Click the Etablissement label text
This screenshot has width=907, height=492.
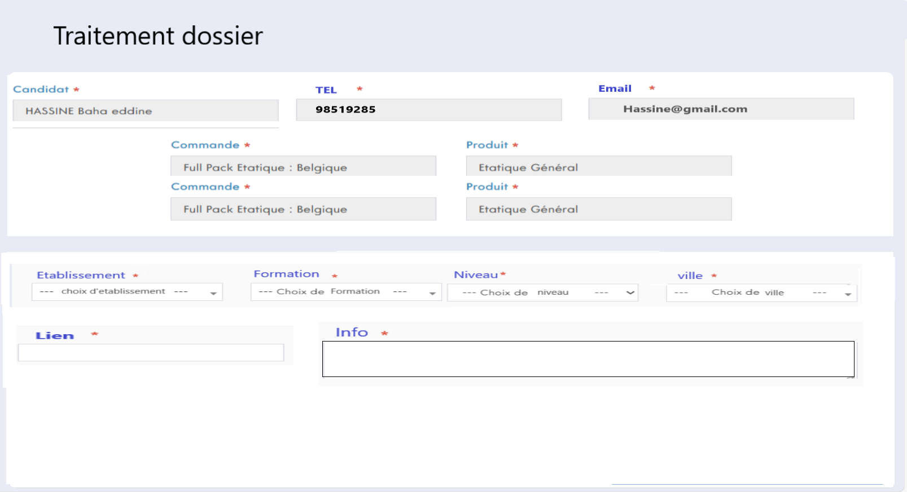tap(81, 275)
